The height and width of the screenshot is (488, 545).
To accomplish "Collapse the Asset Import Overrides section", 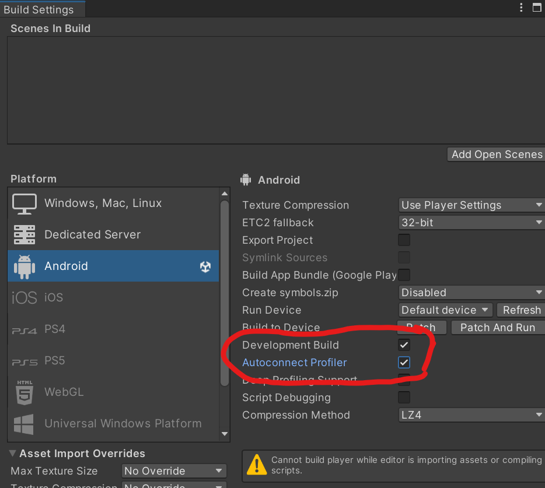I will click(12, 453).
